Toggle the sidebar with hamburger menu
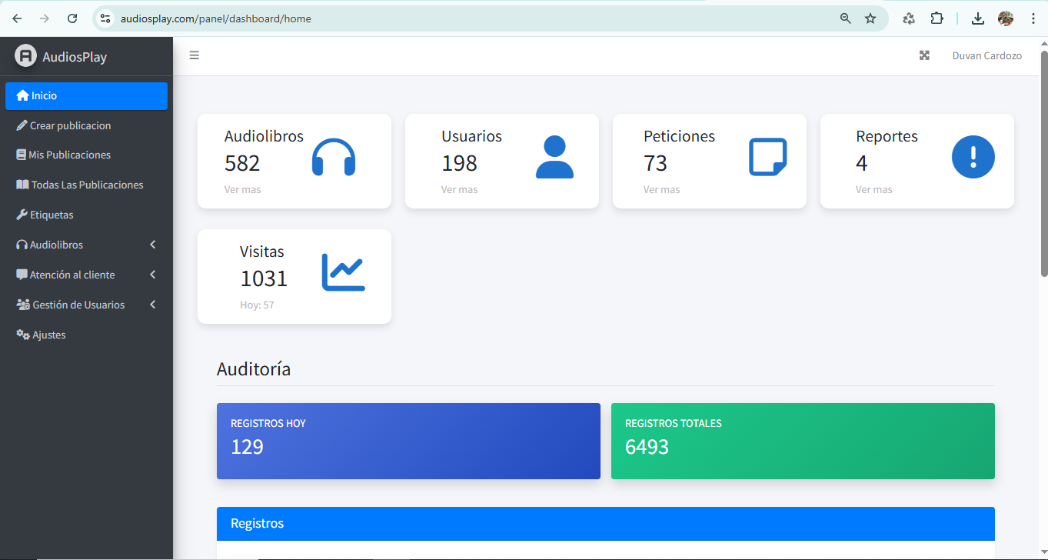Viewport: 1048px width, 560px height. (x=195, y=55)
